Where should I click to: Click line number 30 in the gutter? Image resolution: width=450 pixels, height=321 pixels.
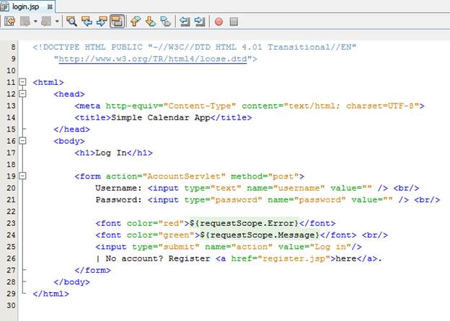tap(11, 305)
